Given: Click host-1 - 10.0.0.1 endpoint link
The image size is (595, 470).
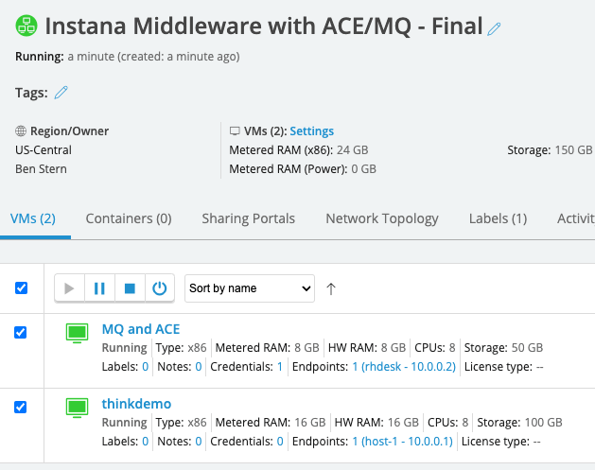Looking at the screenshot, I should 403,442.
